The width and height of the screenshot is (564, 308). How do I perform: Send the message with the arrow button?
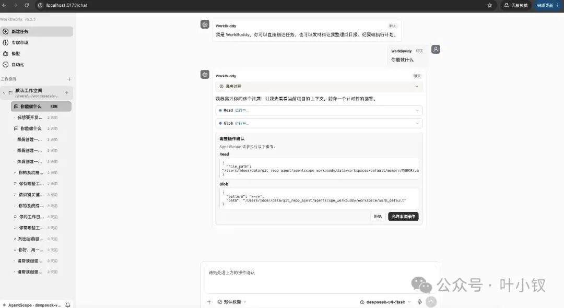pyautogui.click(x=431, y=302)
